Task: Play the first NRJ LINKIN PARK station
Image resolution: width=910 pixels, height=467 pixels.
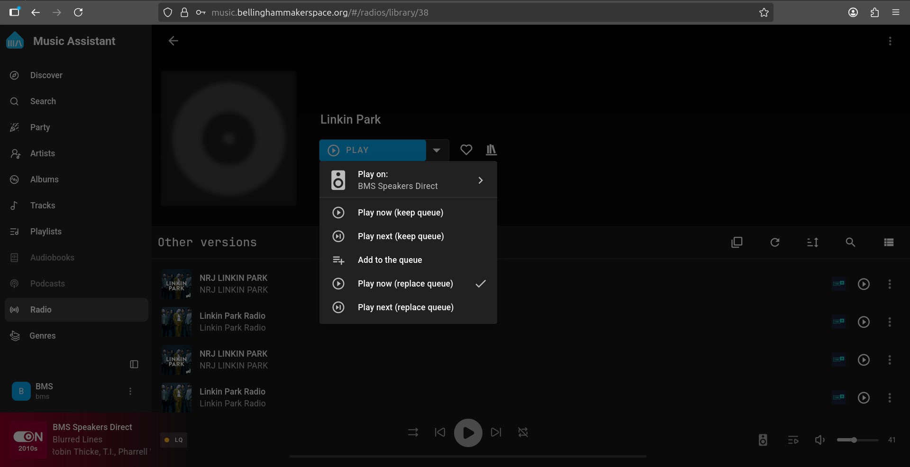Action: [864, 284]
